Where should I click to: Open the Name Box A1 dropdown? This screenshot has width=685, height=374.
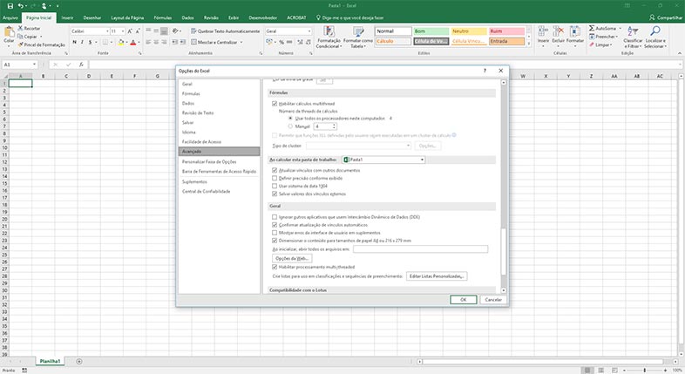(34, 65)
